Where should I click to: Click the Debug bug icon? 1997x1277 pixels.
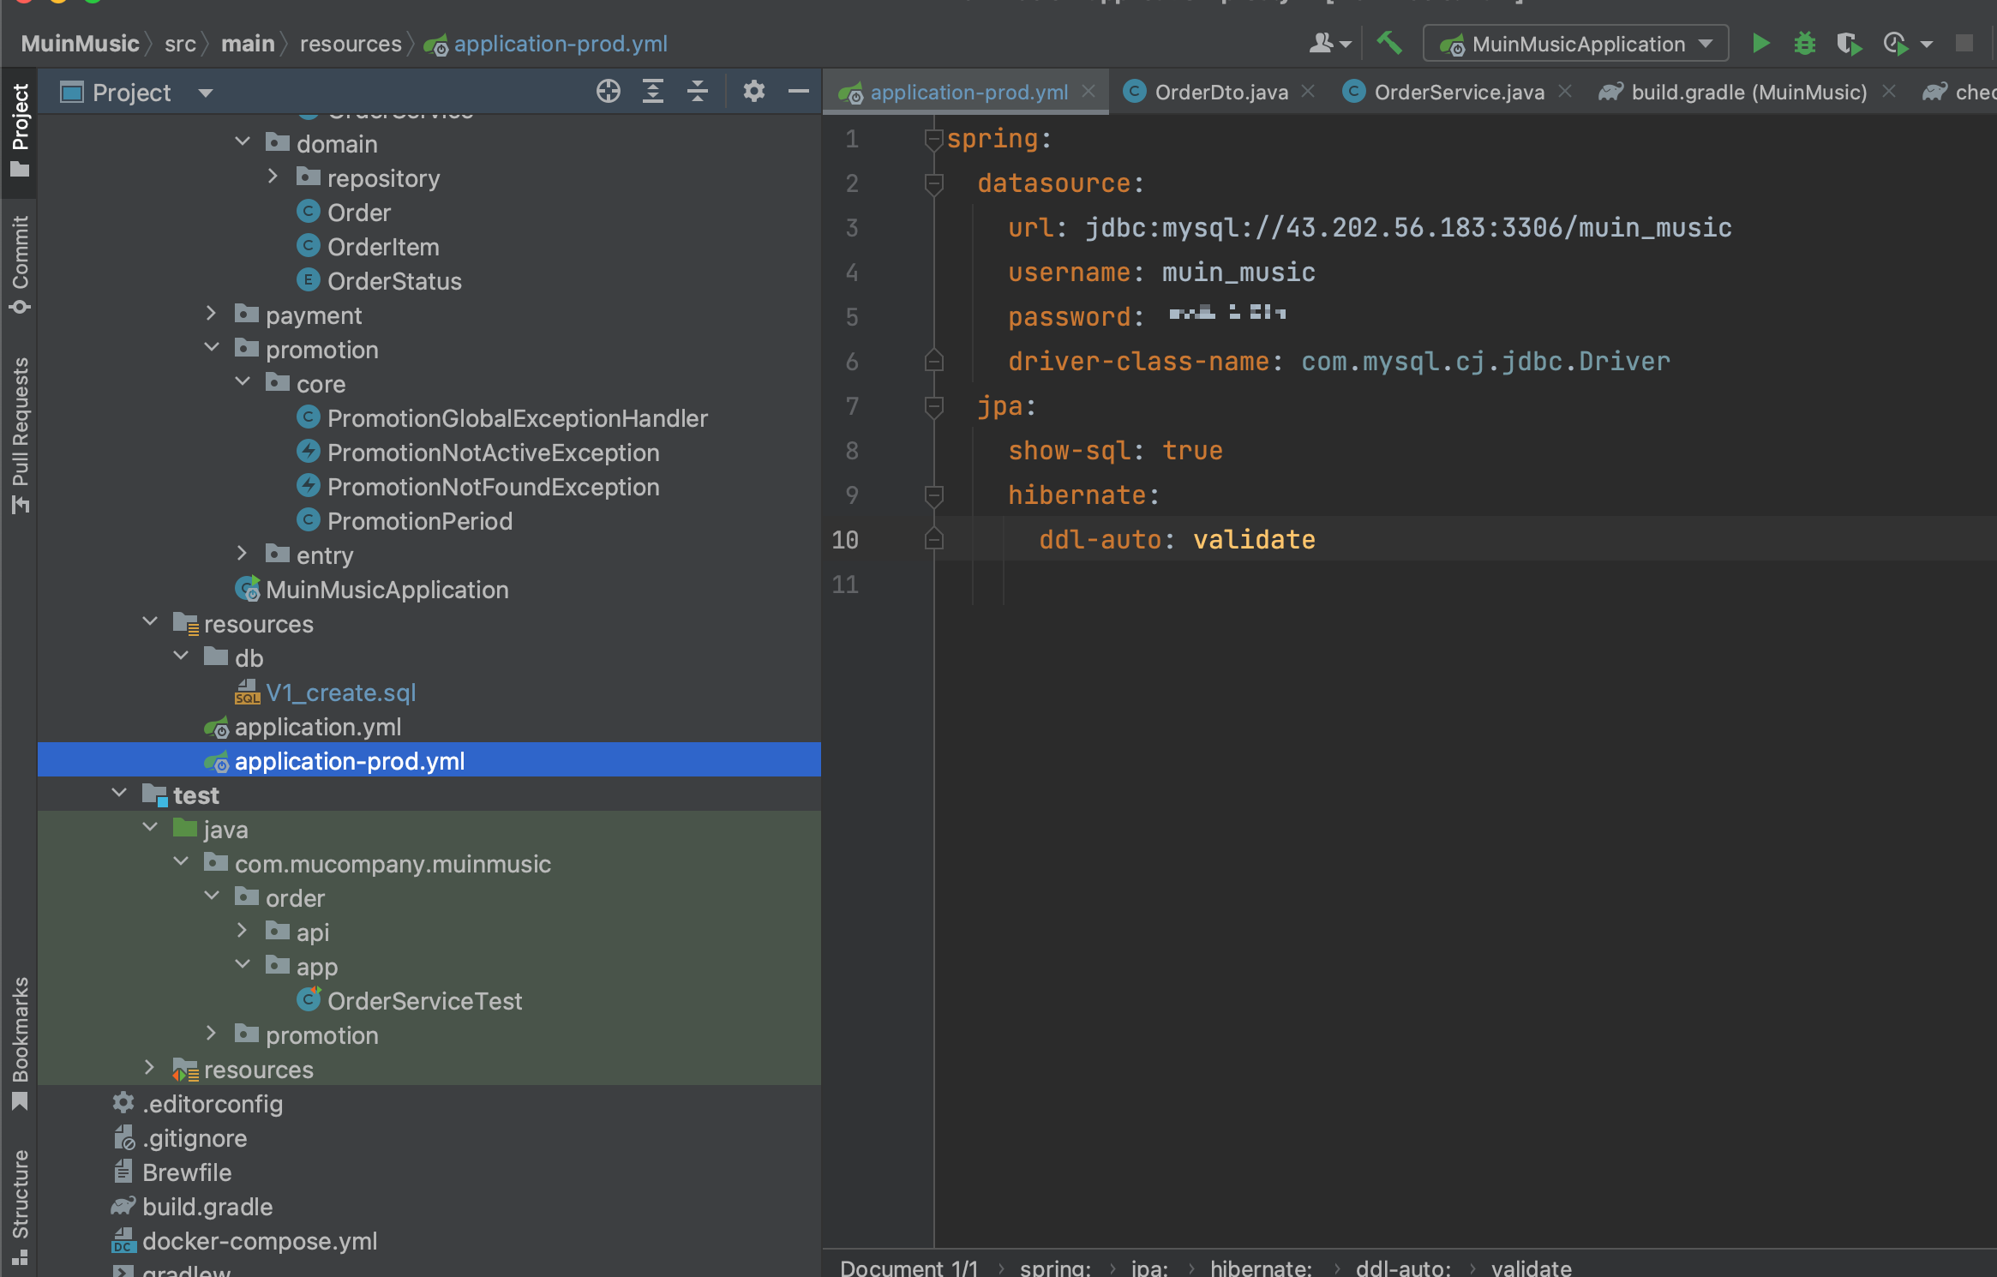click(1805, 44)
